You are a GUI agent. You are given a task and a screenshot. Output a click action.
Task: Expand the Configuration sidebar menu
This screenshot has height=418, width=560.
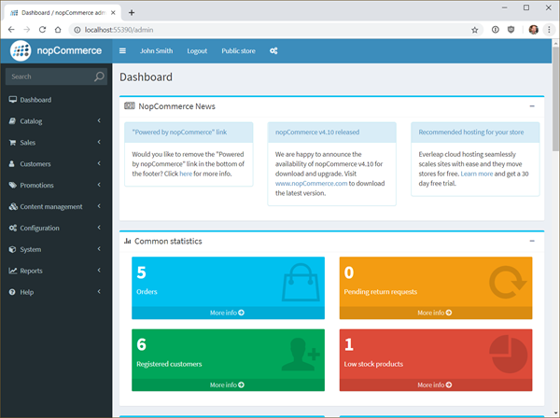pos(56,228)
